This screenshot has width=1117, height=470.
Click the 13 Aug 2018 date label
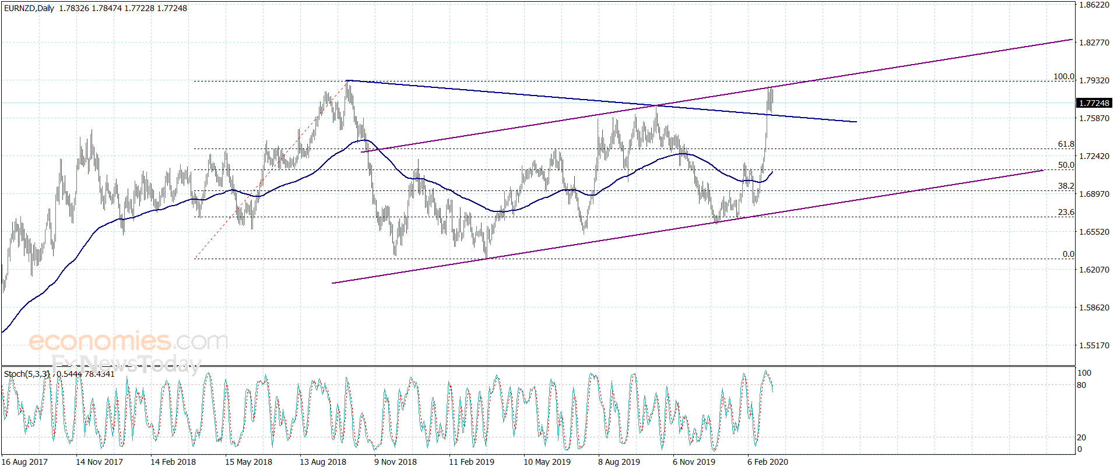click(x=323, y=462)
